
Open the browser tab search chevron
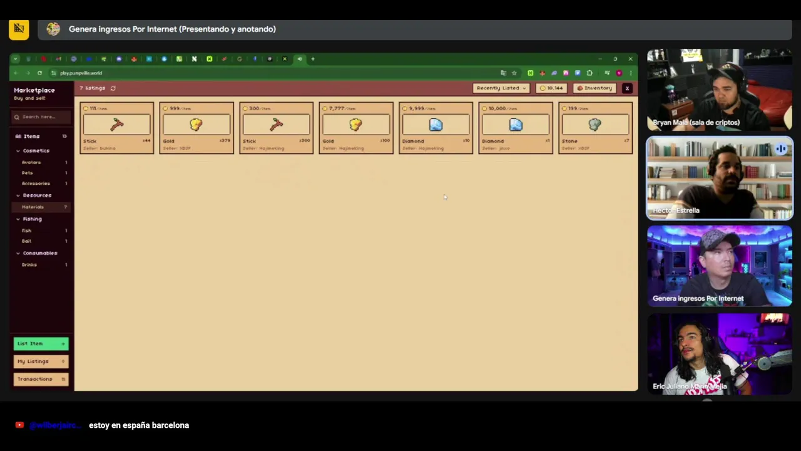[16, 59]
